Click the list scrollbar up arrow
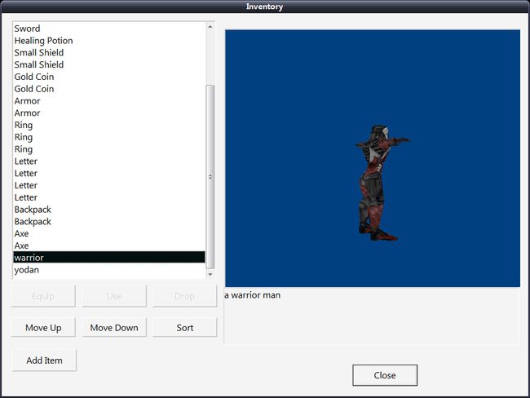Screen dimensions: 530x398 tap(210, 26)
